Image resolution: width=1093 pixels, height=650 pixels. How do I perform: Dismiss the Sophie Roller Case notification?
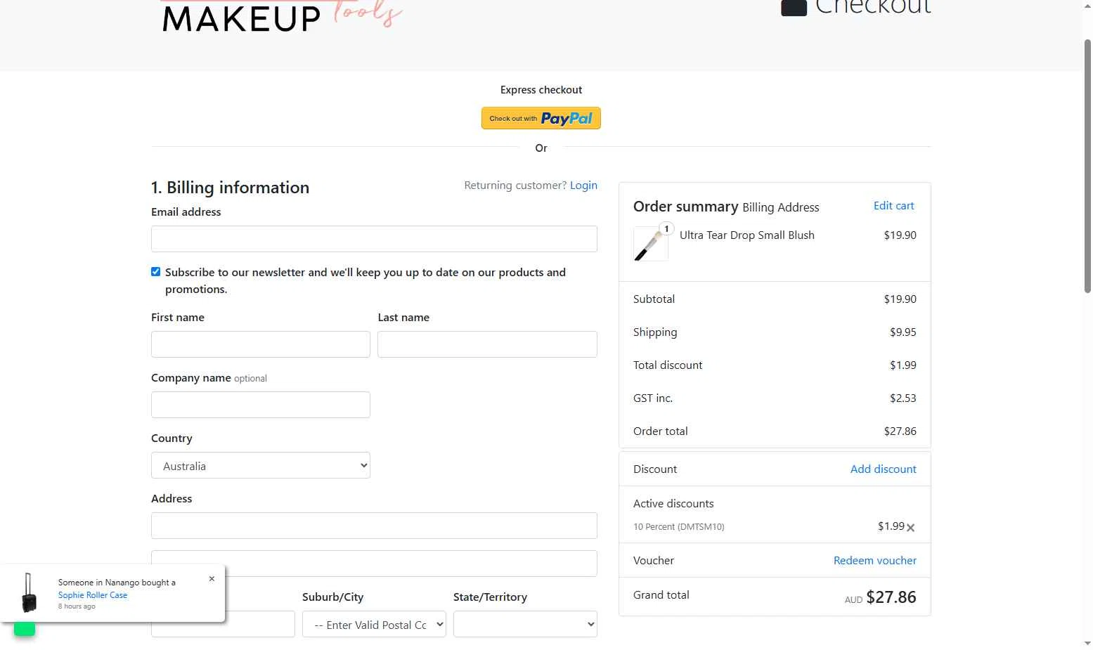[212, 579]
